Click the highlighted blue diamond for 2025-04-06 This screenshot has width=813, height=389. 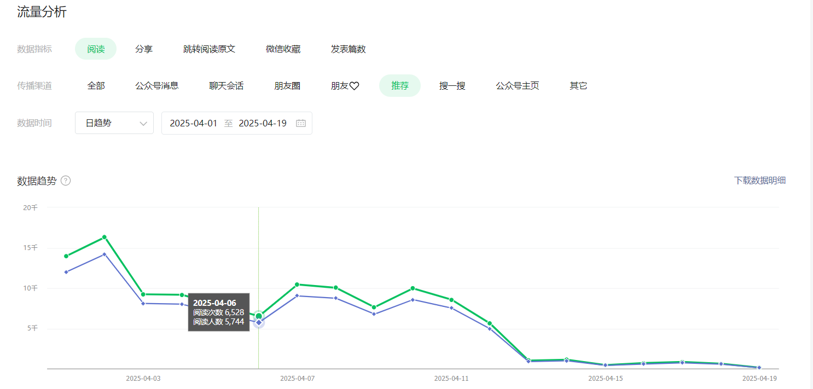coord(259,323)
